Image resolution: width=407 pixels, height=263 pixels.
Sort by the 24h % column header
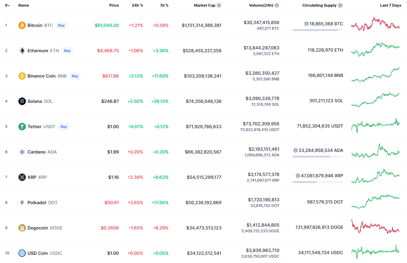[x=137, y=5]
